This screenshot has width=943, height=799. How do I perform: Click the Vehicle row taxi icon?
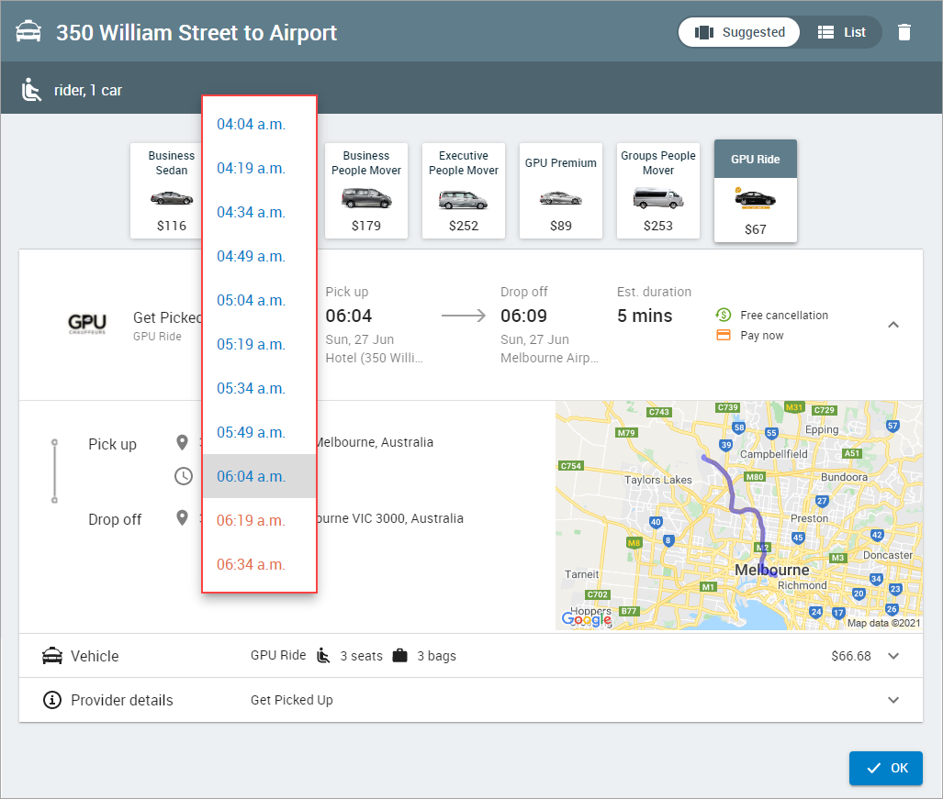point(52,655)
